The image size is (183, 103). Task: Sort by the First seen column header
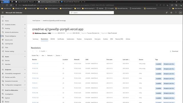109,60
